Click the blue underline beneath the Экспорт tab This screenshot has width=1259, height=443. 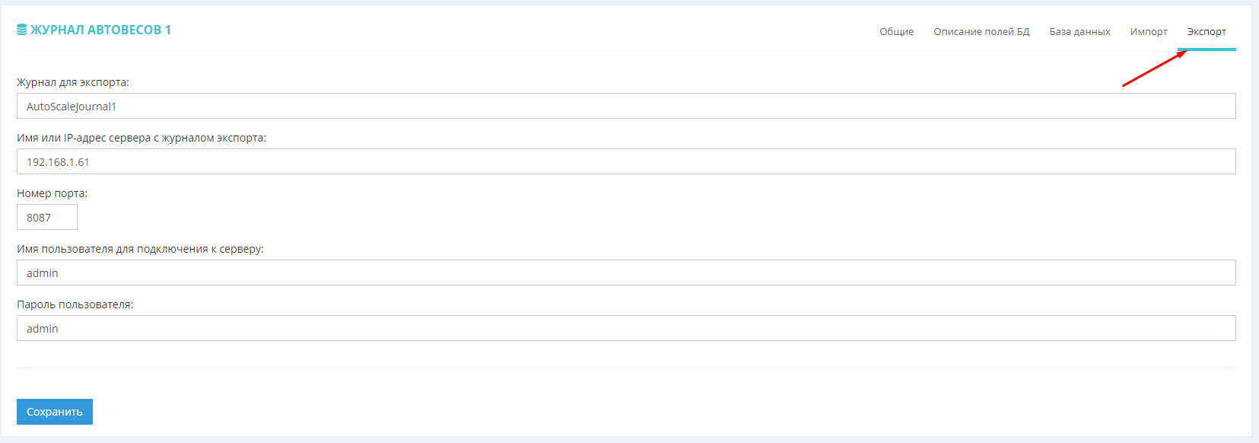[1207, 49]
